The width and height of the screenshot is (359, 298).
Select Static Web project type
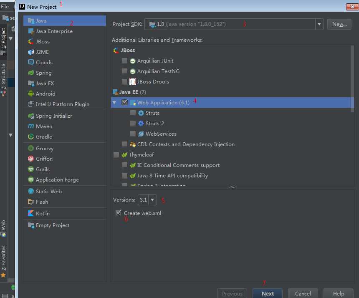[x=65, y=191]
